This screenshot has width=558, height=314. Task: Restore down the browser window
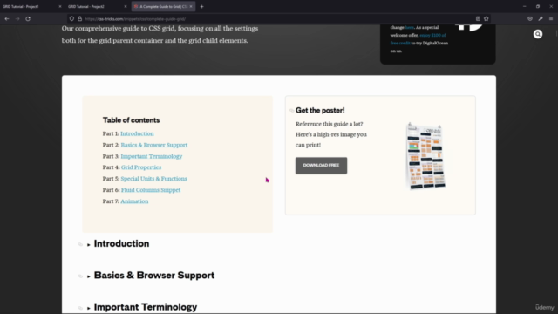point(538,6)
